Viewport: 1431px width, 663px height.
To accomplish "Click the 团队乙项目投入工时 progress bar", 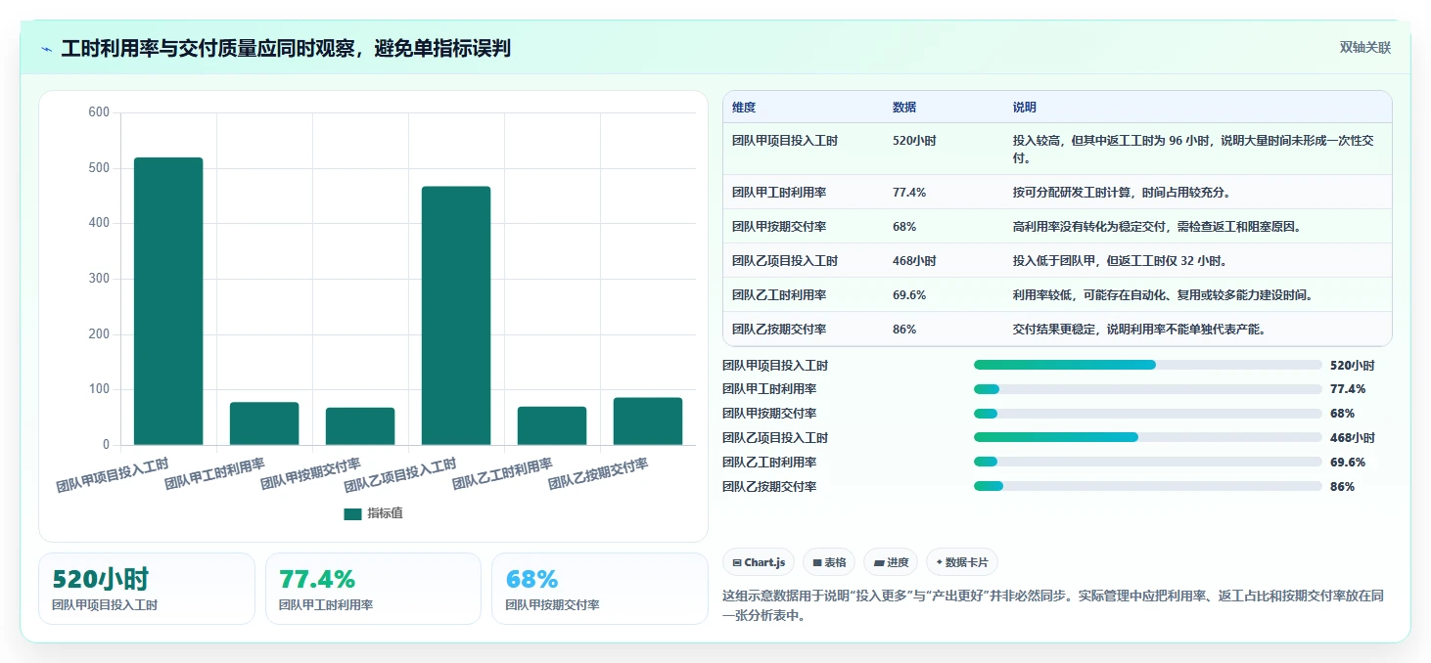I will tap(1147, 437).
